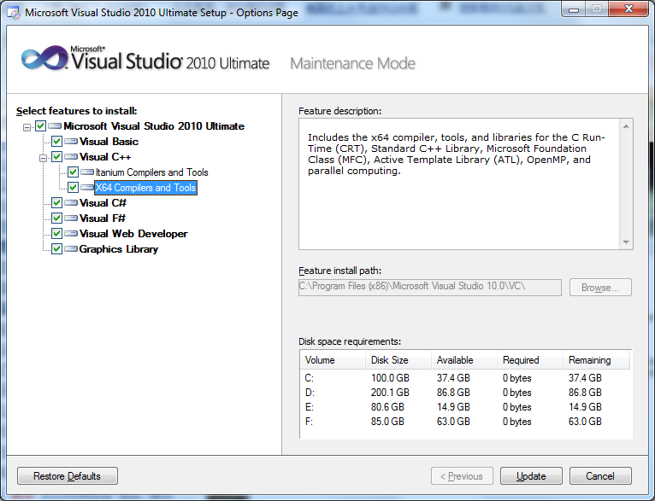The width and height of the screenshot is (655, 501).
Task: Uncheck the Visual Basic checkbox
Action: click(x=56, y=142)
